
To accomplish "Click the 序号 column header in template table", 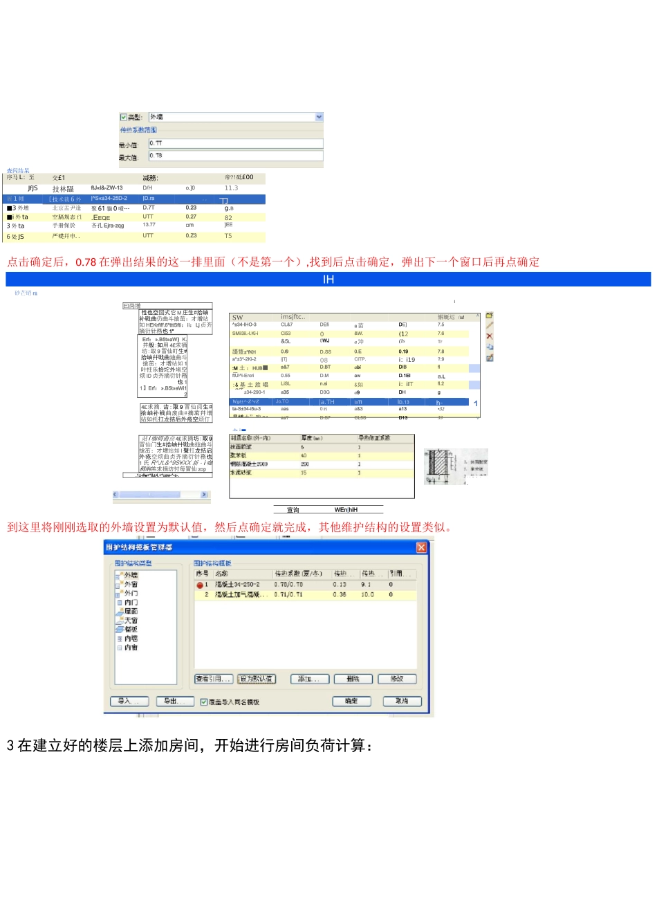I will click(x=203, y=574).
